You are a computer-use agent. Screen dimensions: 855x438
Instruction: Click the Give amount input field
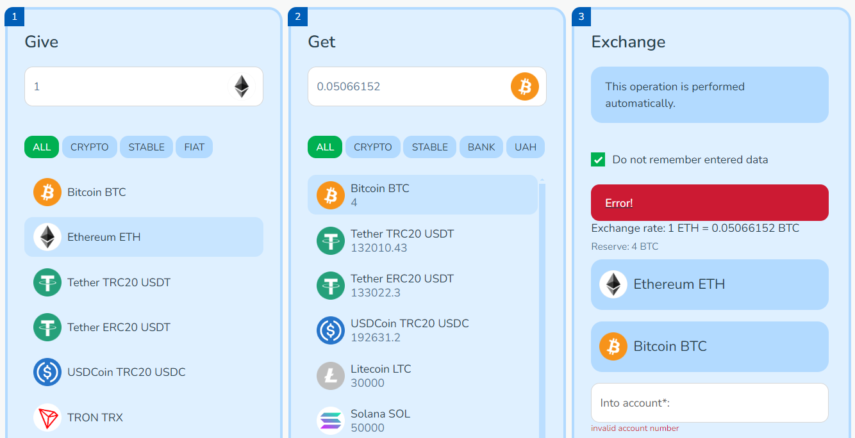point(144,86)
